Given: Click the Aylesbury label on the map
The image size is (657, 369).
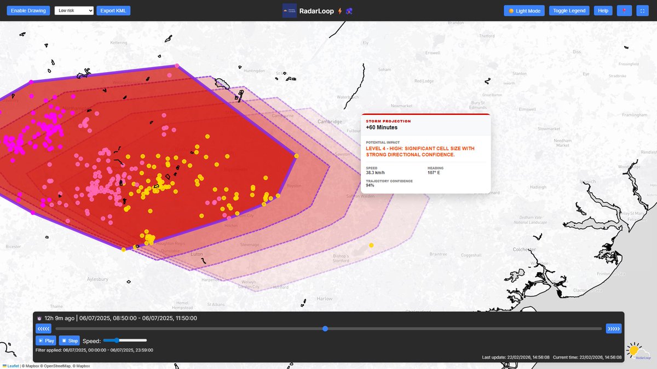Looking at the screenshot, I should click(96, 279).
